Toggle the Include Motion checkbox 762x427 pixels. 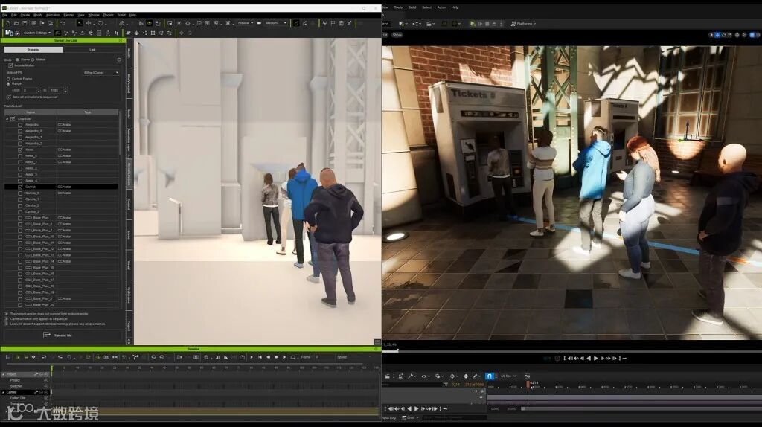coord(10,65)
